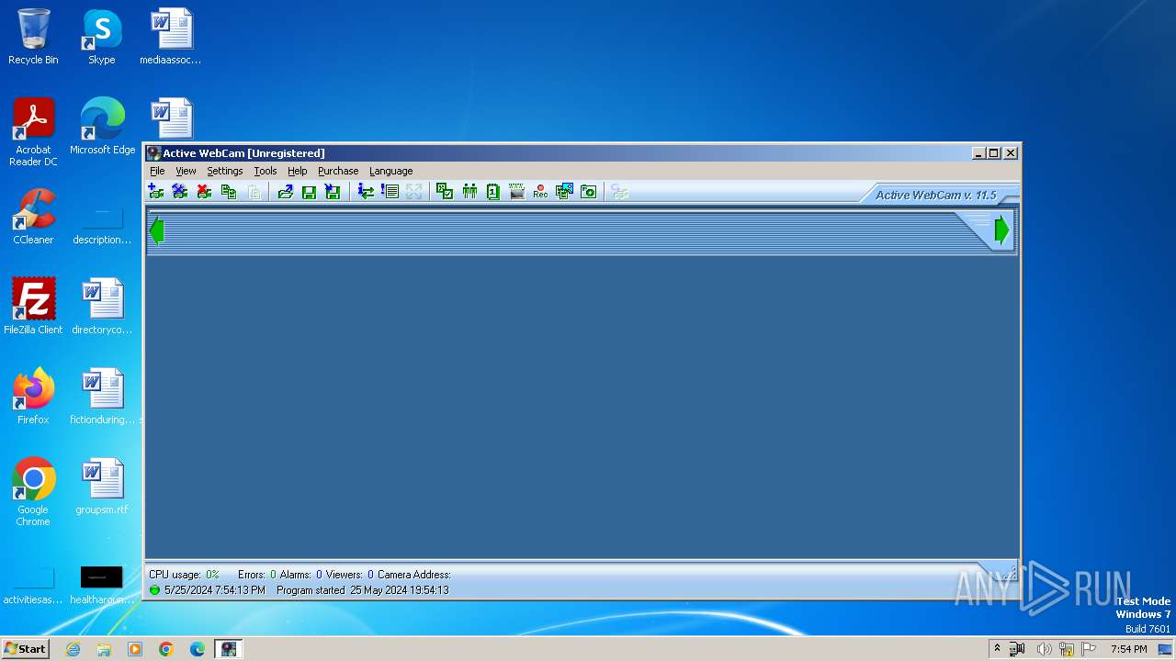
Task: Click Active WebCam taskbar button
Action: 228,649
